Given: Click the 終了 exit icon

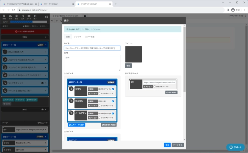Looking at the screenshot, I should 35,16.
